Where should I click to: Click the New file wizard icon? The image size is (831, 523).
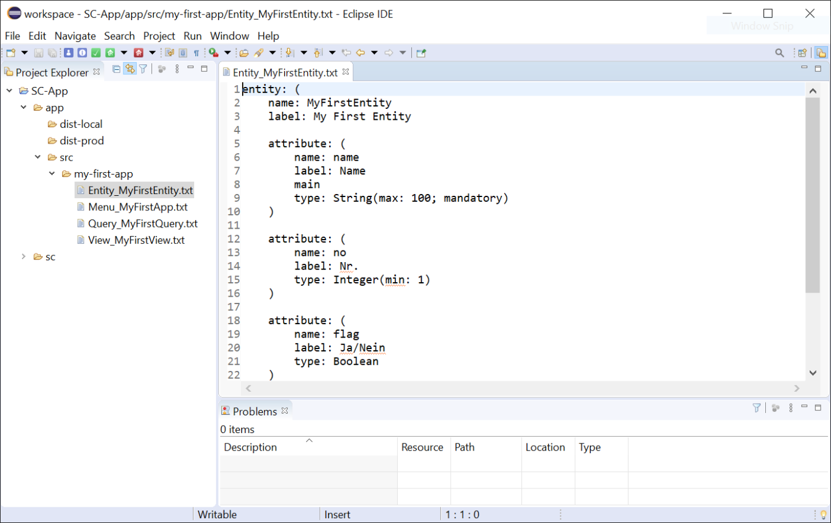(11, 53)
